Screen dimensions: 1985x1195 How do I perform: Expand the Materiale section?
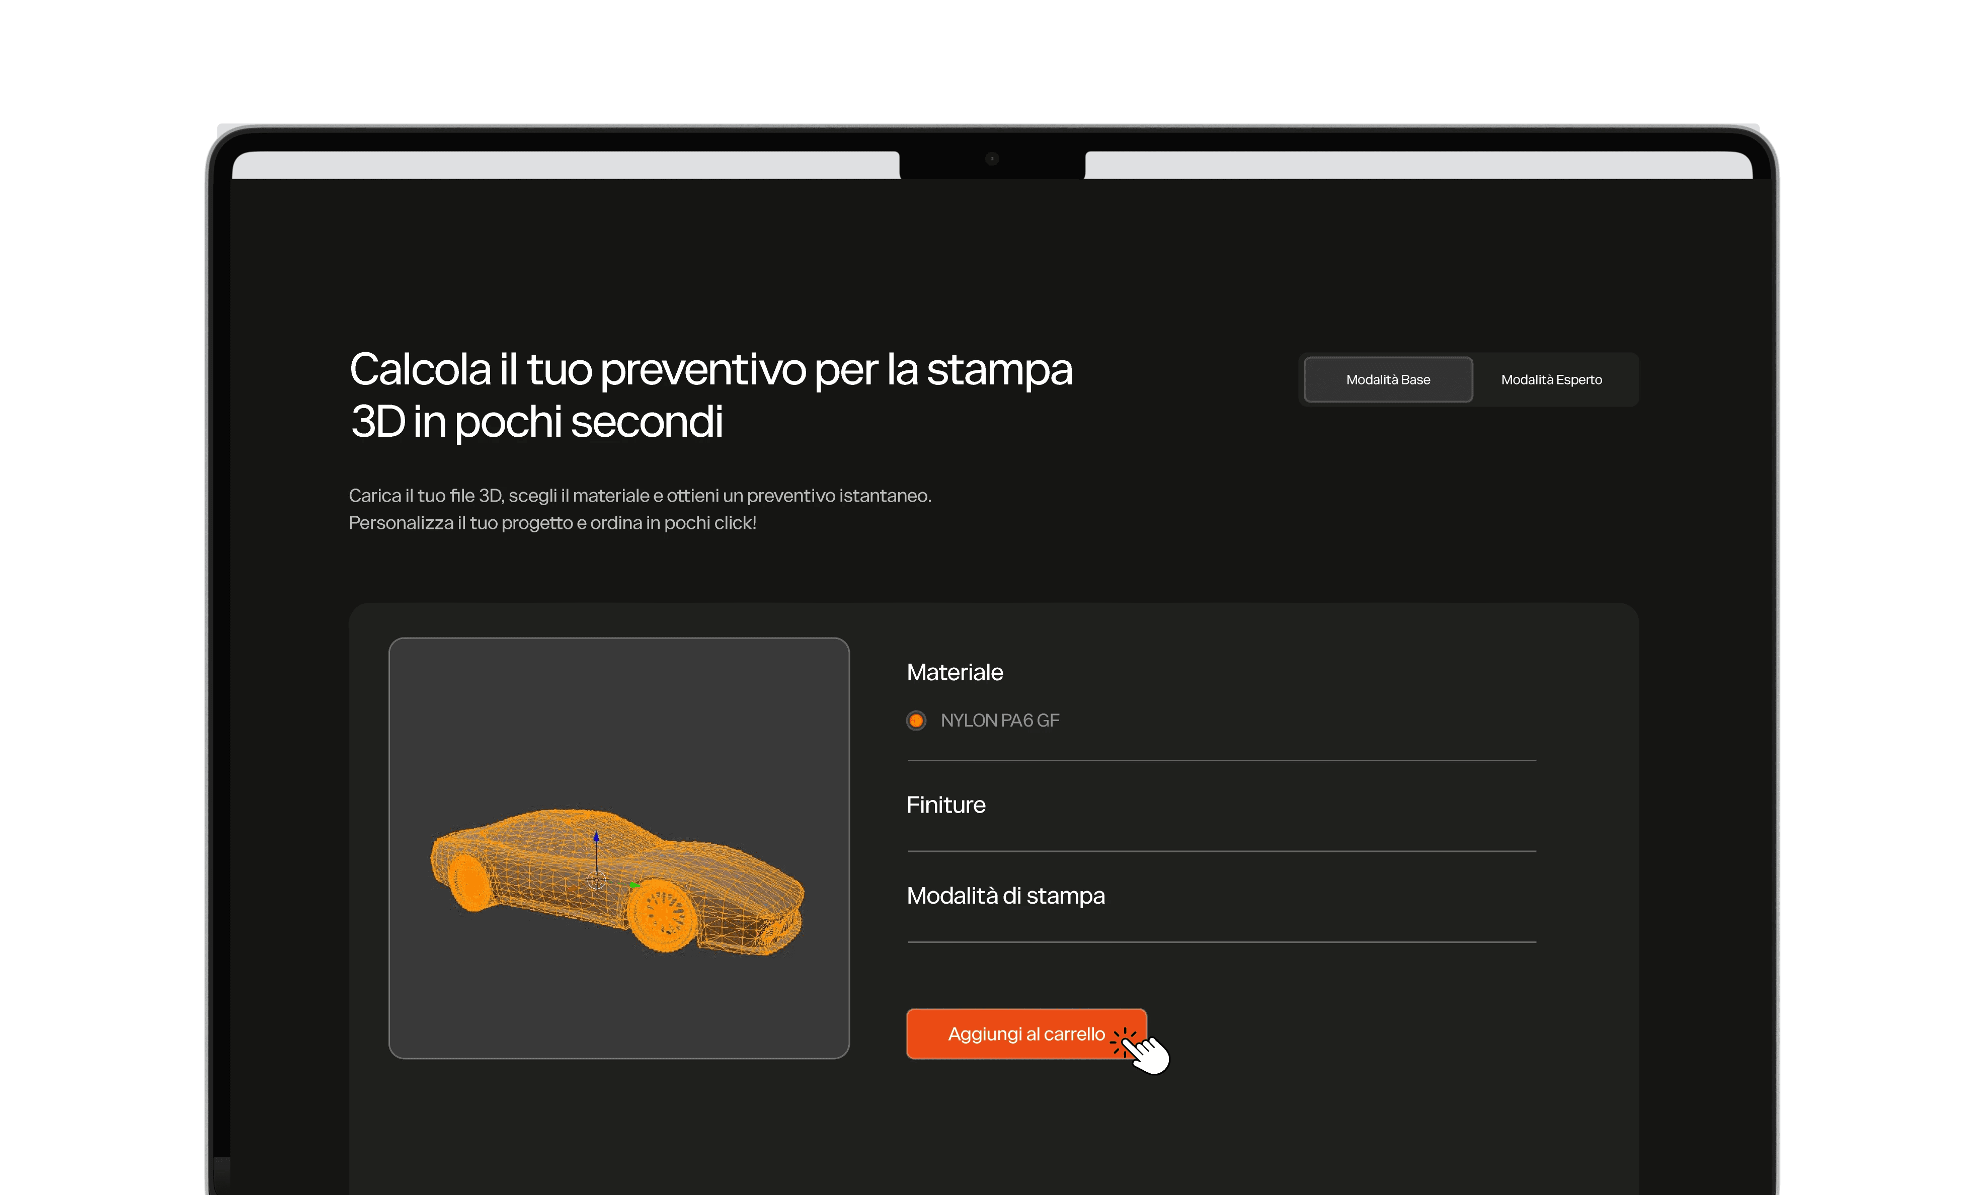coord(954,672)
